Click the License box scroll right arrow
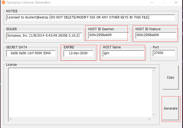The image size is (183, 128). pos(149,119)
